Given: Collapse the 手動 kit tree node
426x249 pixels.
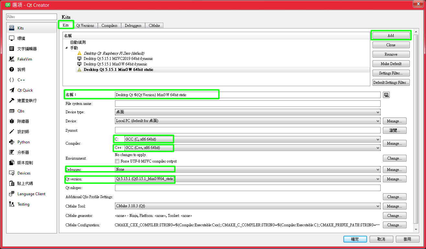Looking at the screenshot, I should 66,48.
